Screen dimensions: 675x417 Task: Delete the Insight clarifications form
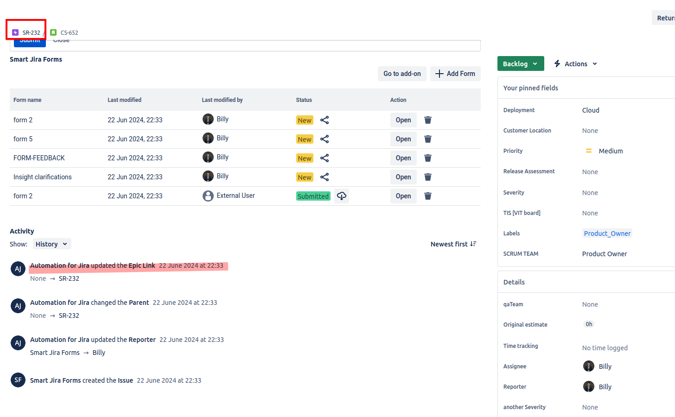point(428,177)
